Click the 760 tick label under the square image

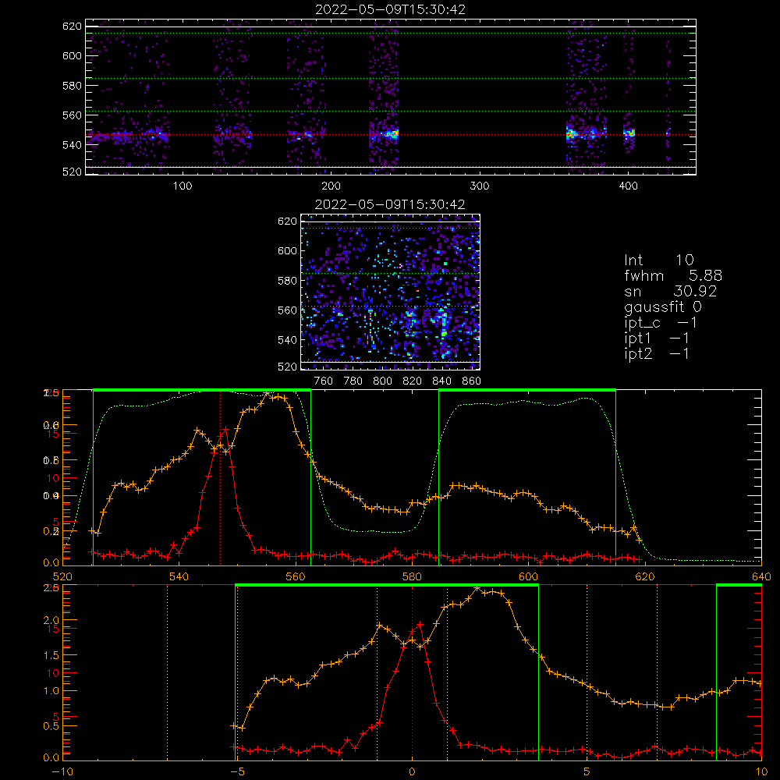324,381
